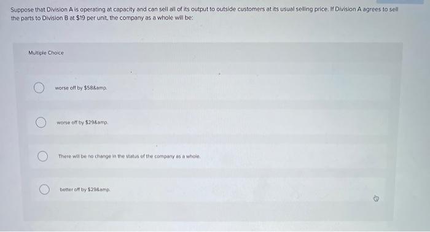This screenshot has width=430, height=232.
Task: Pick the 'better off by $29' radio button
Action: (x=44, y=190)
